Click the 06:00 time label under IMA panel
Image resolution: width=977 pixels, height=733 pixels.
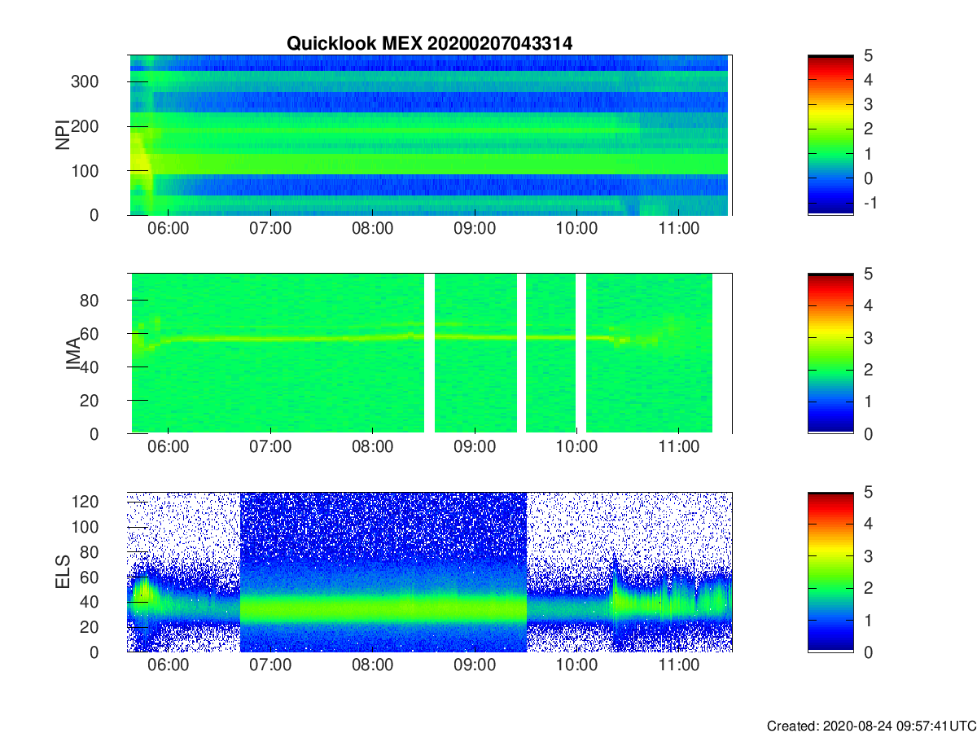(x=168, y=447)
